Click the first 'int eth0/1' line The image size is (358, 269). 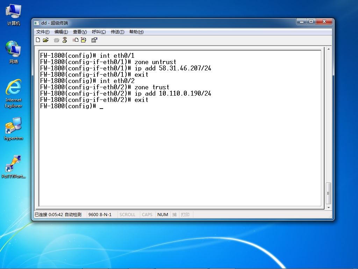(x=87, y=56)
